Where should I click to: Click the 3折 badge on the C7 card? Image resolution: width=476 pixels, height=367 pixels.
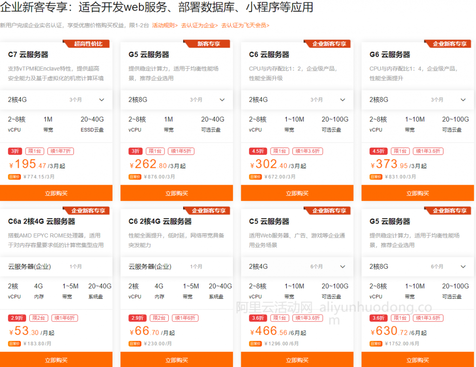click(15, 151)
